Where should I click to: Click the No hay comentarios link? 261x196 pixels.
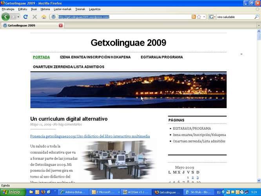(67, 124)
